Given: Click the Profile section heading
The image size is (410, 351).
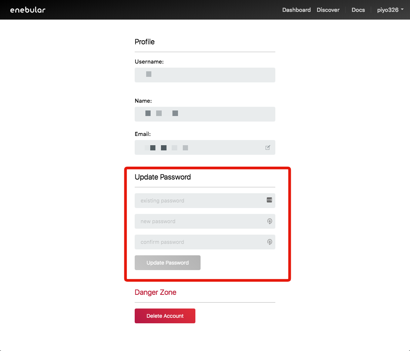Looking at the screenshot, I should [145, 42].
